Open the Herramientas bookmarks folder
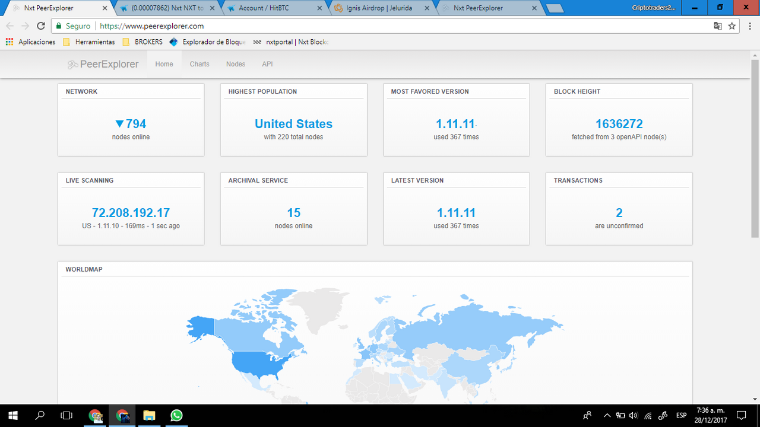 (x=89, y=42)
